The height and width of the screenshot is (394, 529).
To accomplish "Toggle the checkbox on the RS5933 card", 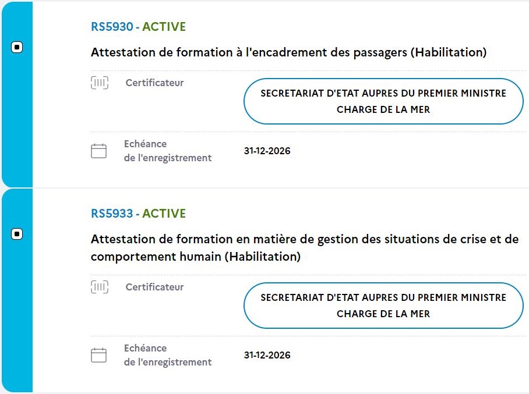I will point(17,234).
